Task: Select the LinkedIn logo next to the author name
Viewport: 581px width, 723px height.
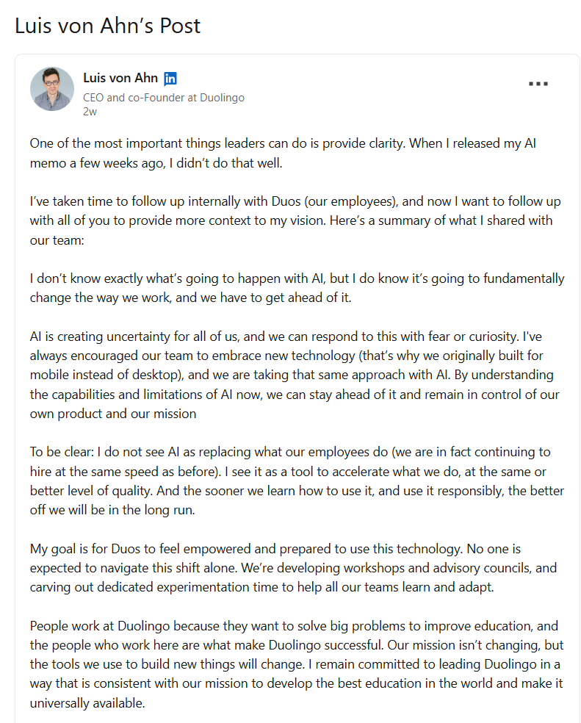Action: [170, 77]
